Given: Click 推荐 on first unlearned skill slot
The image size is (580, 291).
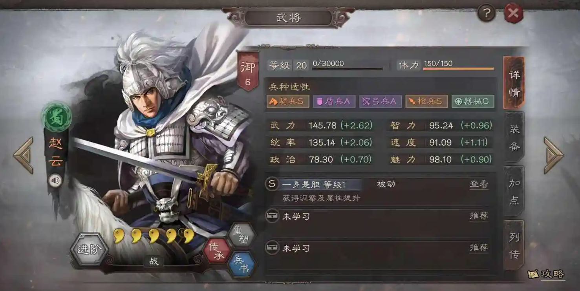Looking at the screenshot, I should [x=479, y=216].
